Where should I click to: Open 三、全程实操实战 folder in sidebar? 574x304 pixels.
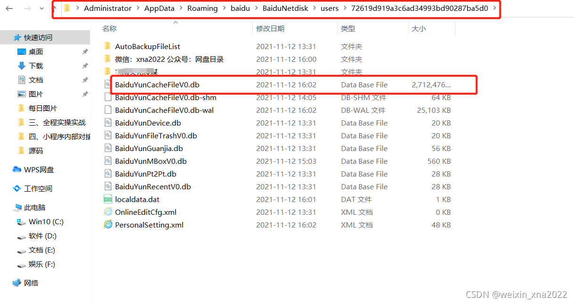57,122
